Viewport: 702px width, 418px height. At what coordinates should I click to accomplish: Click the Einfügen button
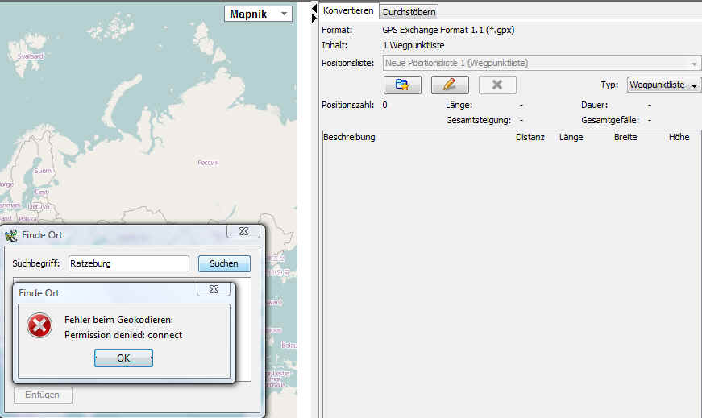point(43,395)
